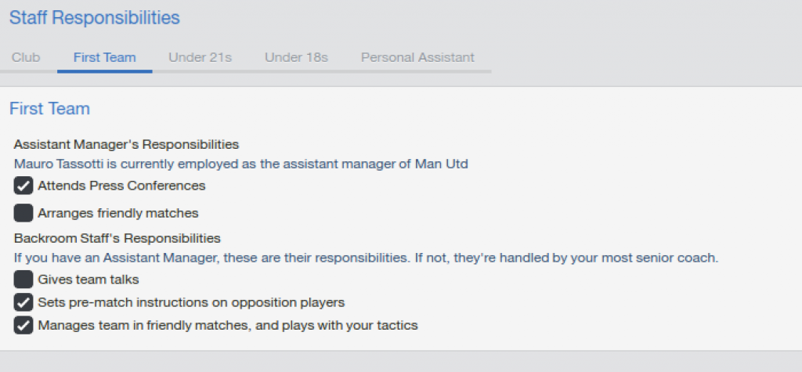Uncheck the Attends Press Conferences checkbox

point(23,186)
